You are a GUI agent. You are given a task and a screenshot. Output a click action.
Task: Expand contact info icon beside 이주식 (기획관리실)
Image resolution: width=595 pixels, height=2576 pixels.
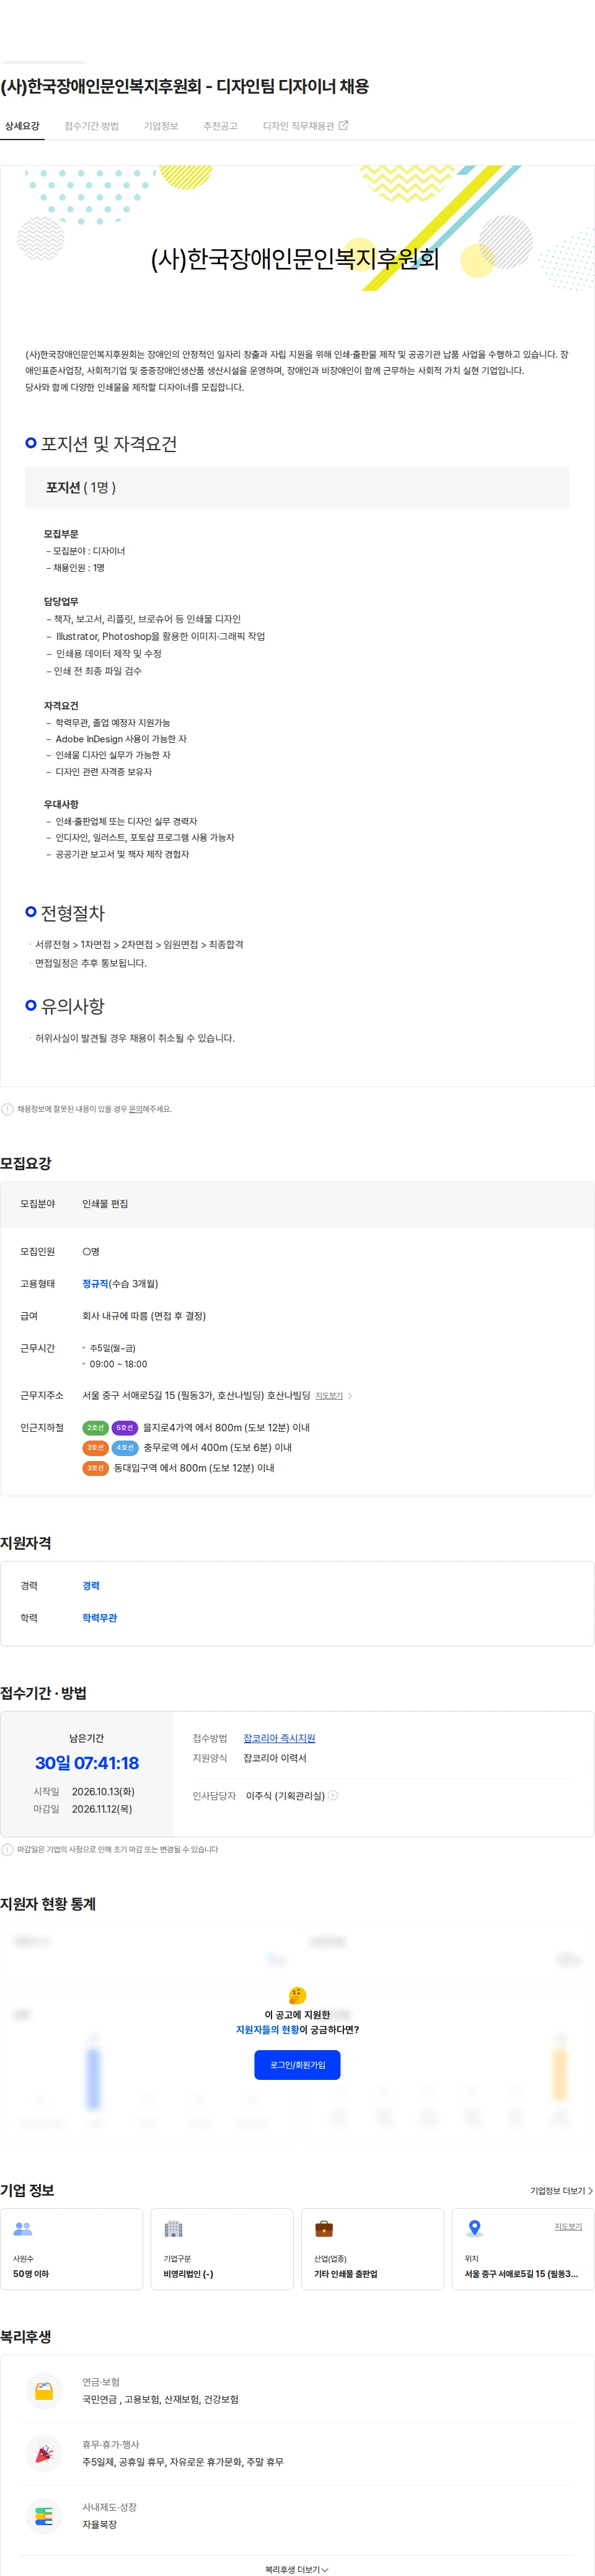333,1795
